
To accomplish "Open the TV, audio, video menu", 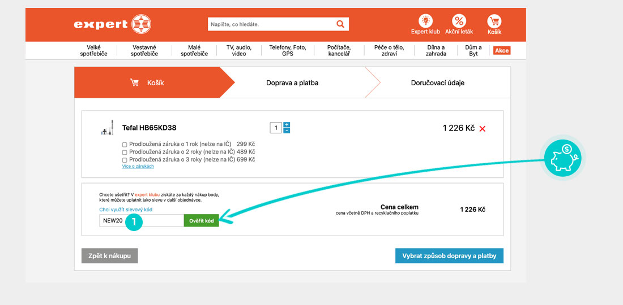I will click(239, 51).
